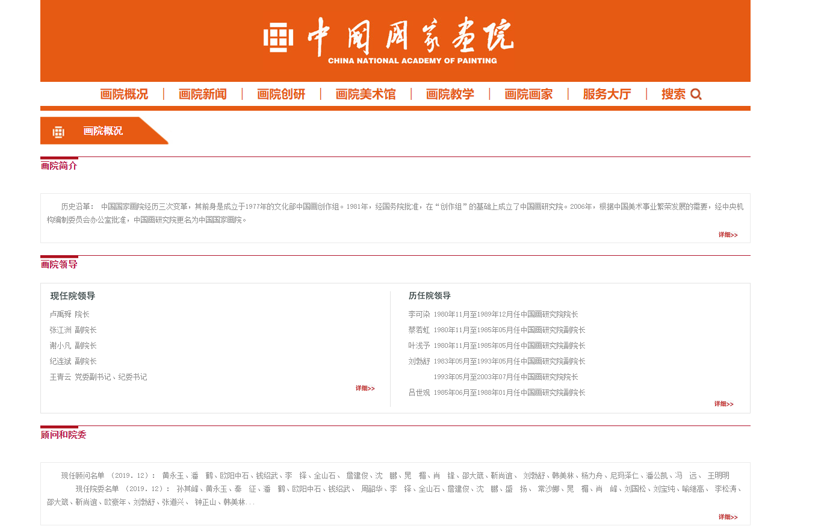Click 叶浅予 former leader entry
The image size is (824, 532).
coord(497,345)
